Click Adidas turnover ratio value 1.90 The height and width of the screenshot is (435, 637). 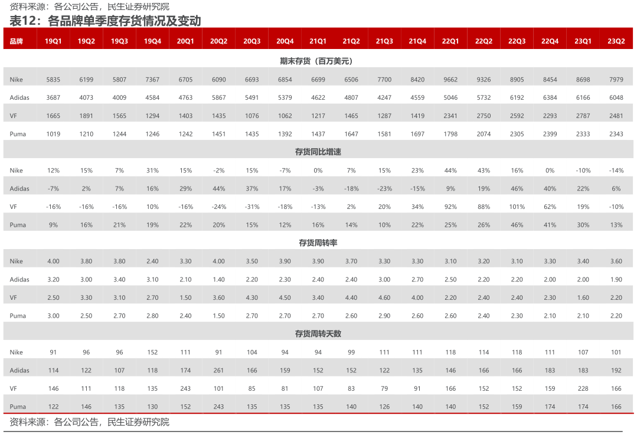616,279
